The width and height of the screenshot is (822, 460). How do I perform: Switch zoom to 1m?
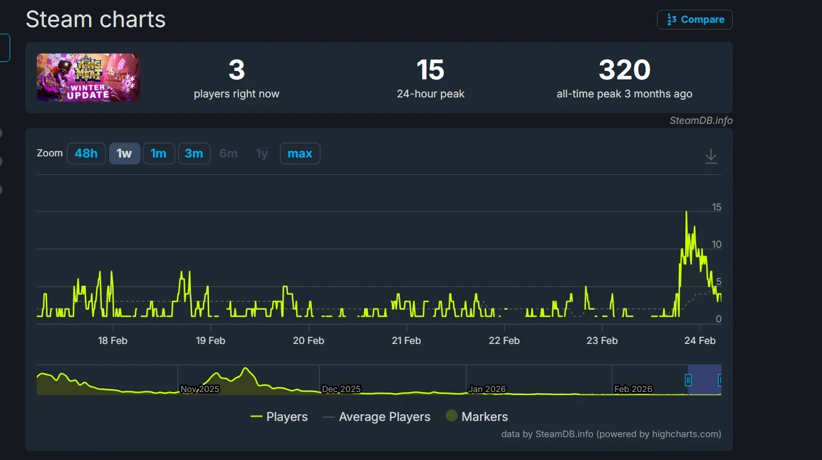coord(158,153)
